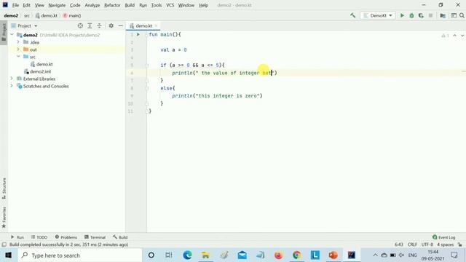Click the 4 spaces indent setting
The height and width of the screenshot is (262, 466).
click(x=445, y=245)
